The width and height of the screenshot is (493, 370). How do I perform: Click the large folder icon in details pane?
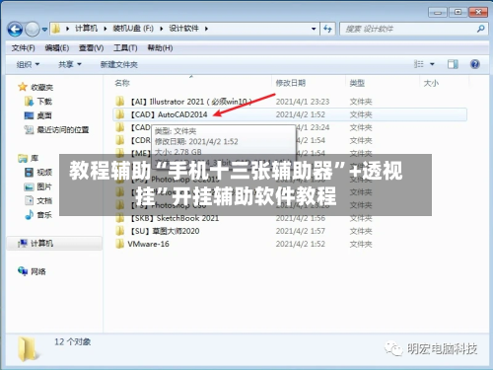click(x=28, y=348)
